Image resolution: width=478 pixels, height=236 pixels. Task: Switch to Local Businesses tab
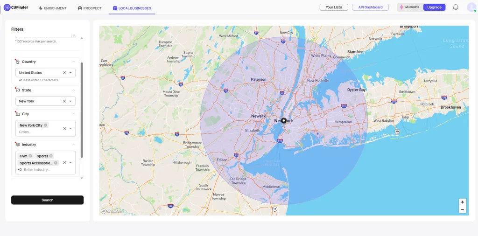coord(132,8)
